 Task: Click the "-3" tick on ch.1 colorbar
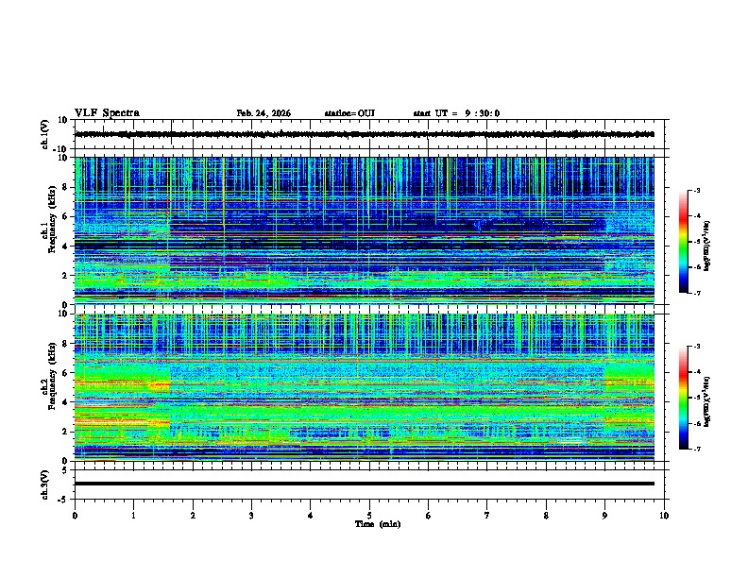pos(697,190)
